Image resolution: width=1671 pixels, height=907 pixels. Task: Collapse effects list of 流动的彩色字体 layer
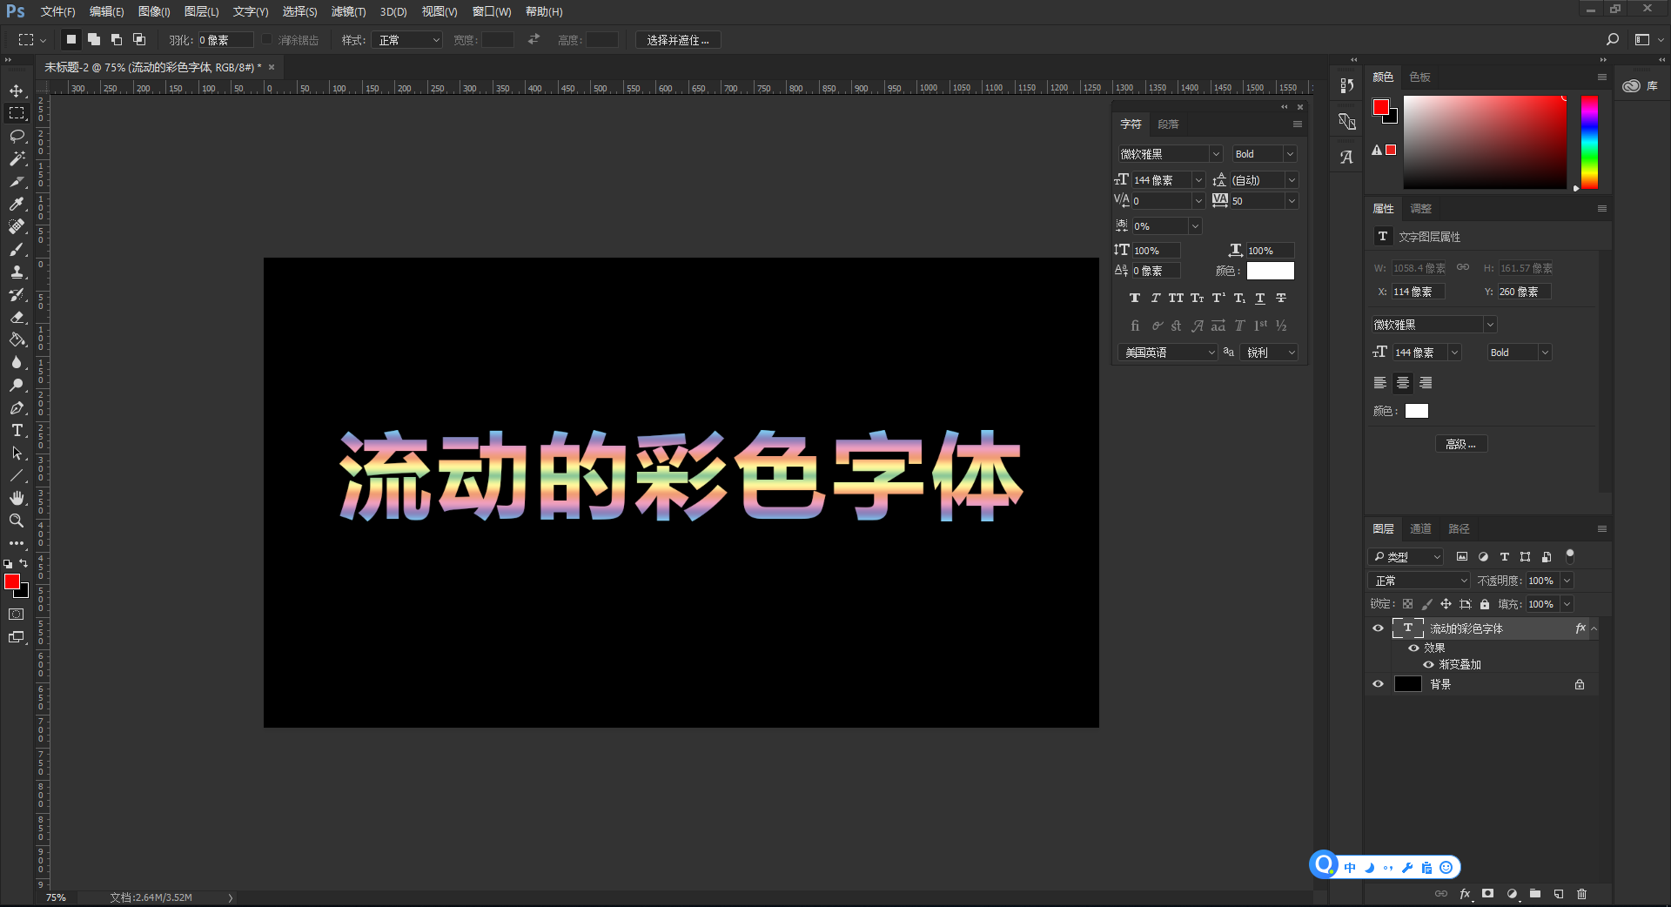pyautogui.click(x=1594, y=628)
